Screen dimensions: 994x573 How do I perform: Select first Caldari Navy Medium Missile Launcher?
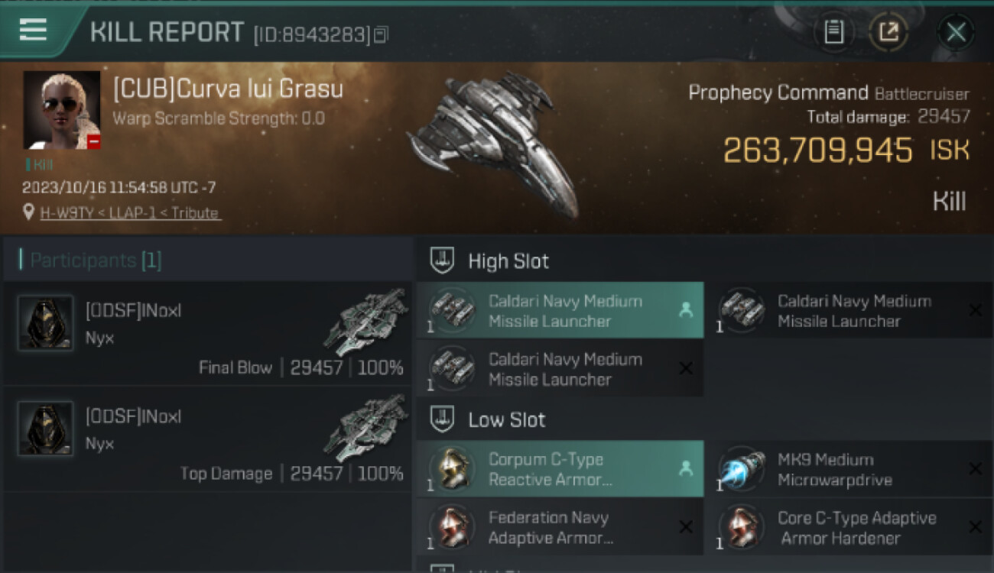click(560, 311)
